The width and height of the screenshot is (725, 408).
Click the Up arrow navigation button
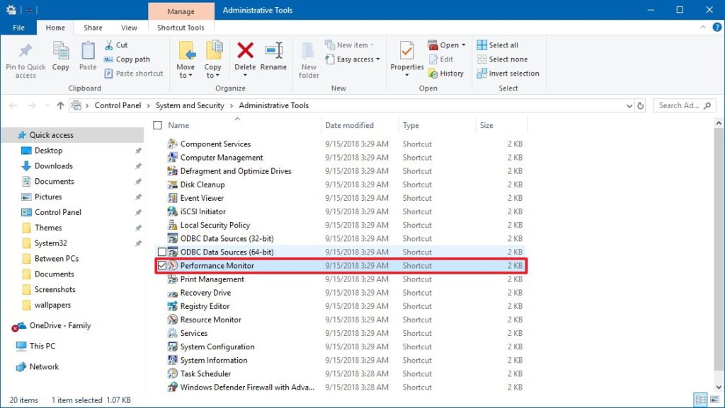tap(60, 105)
